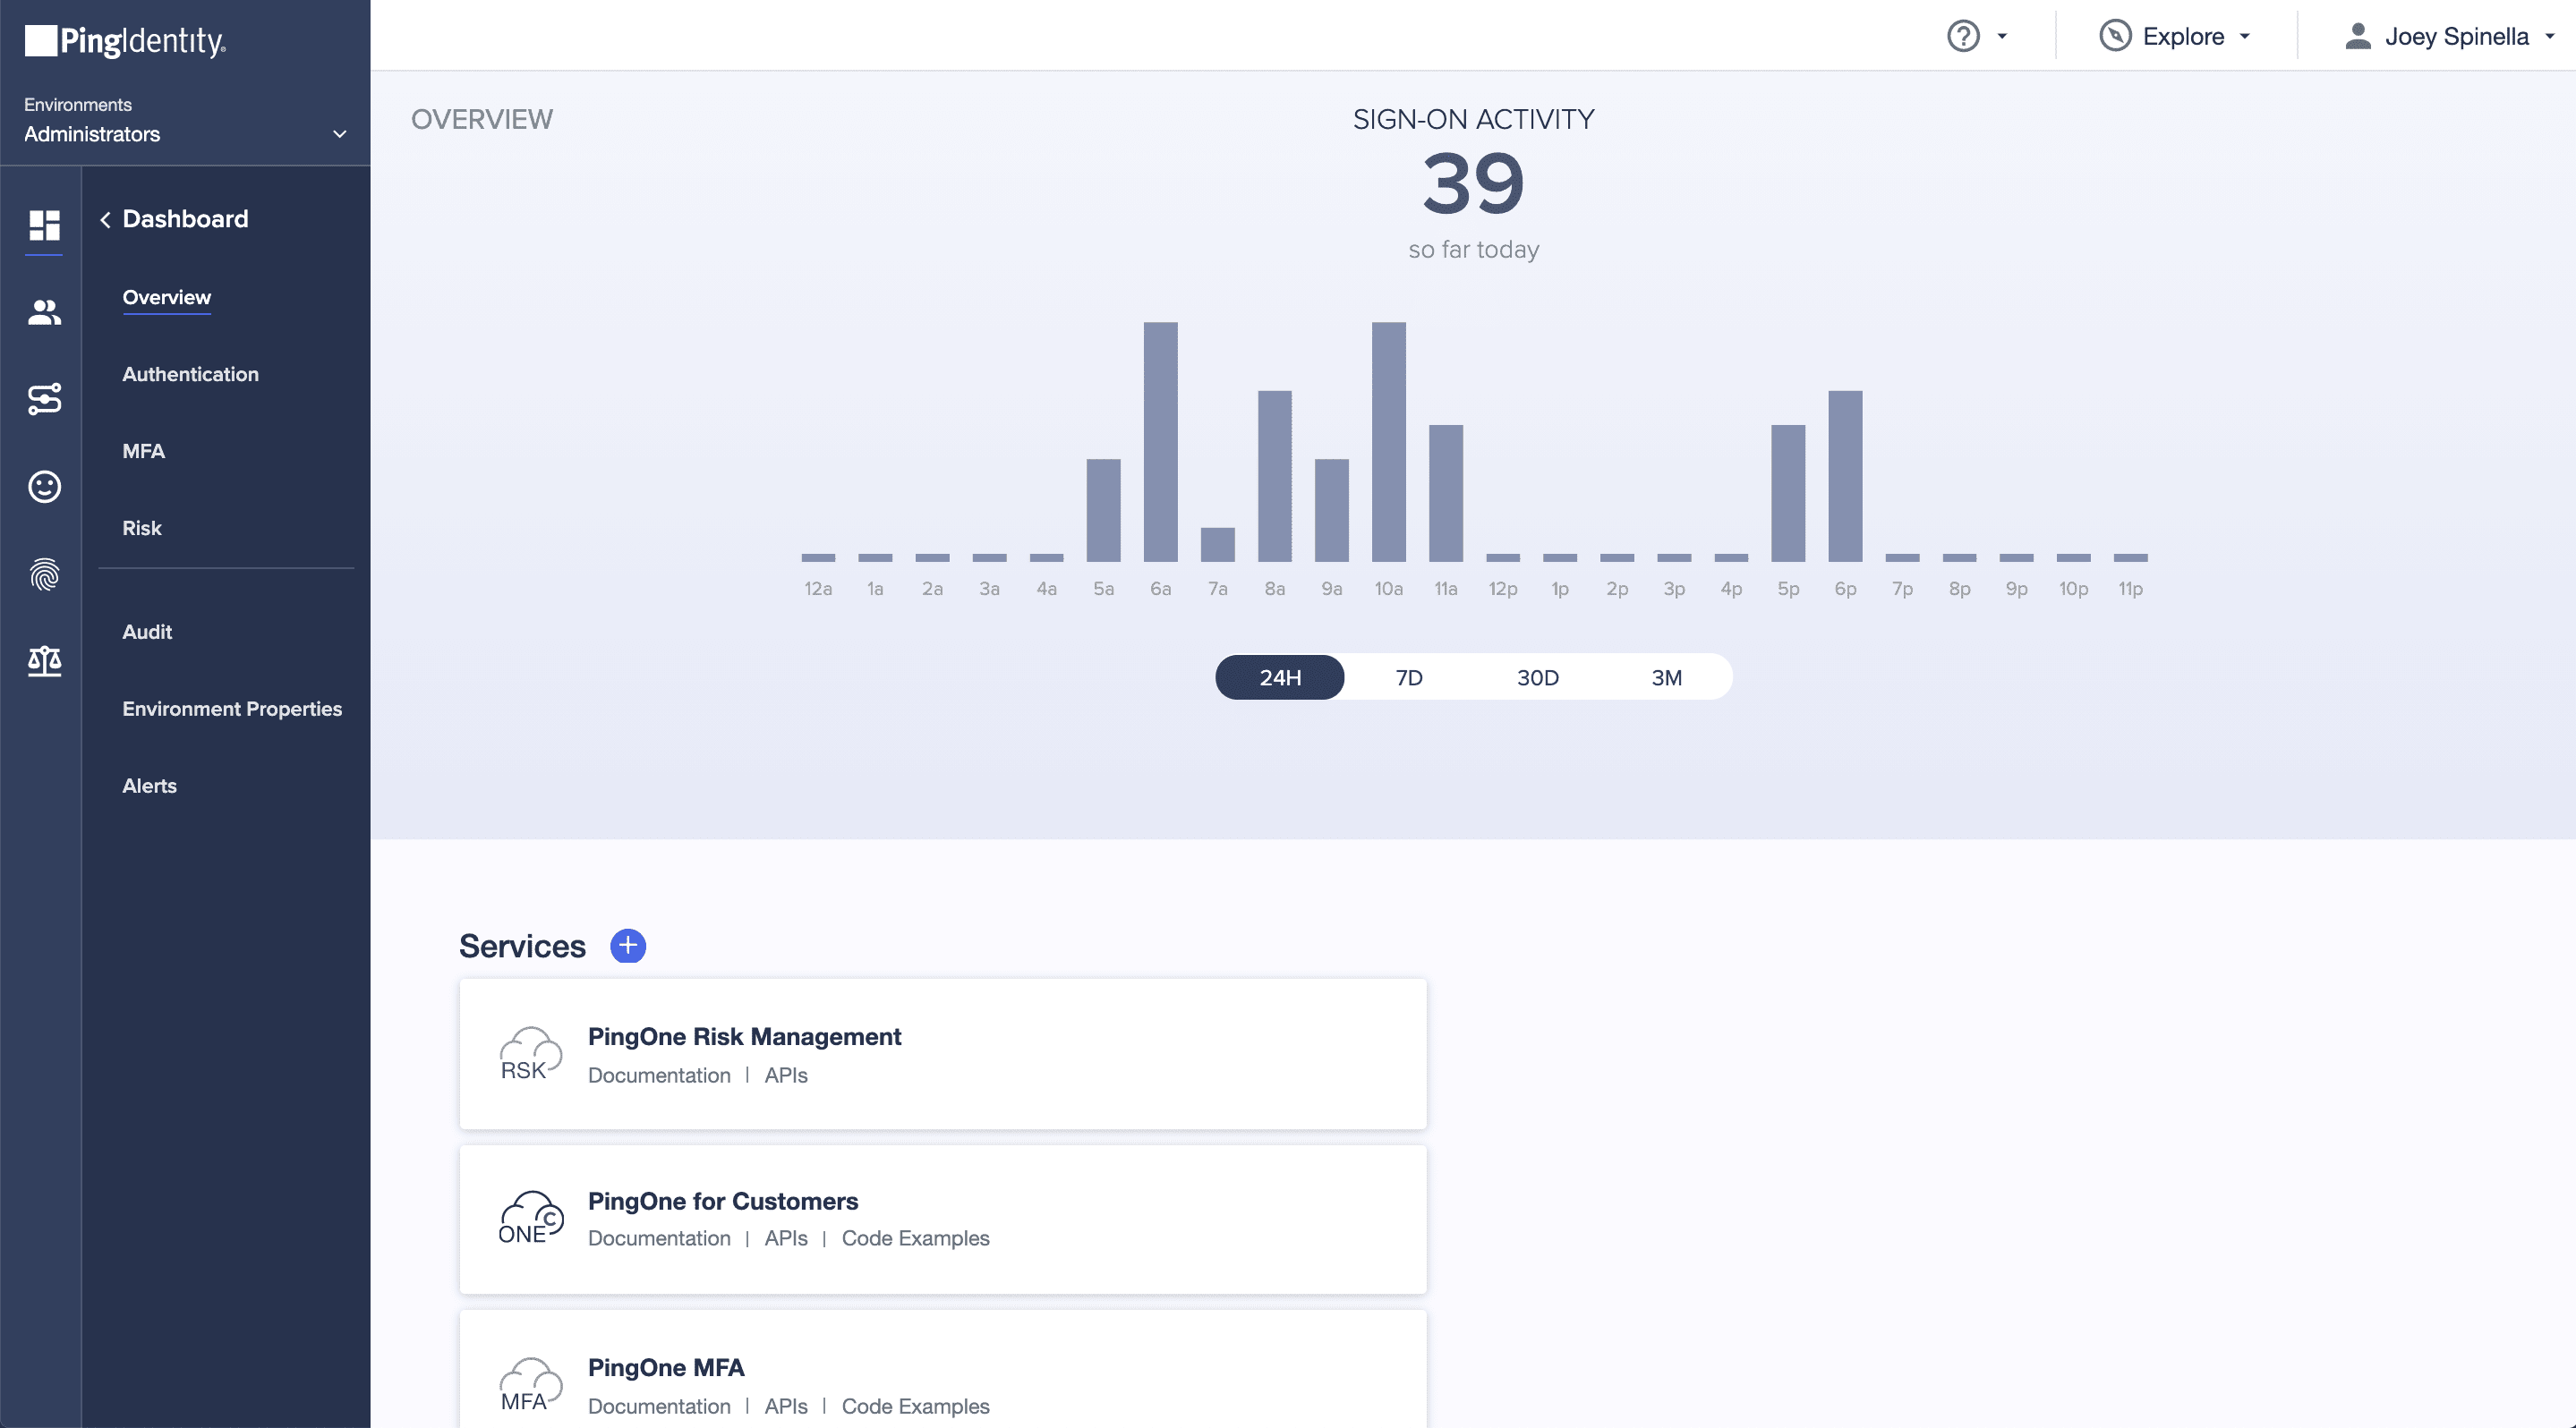Click the PingOne for Customers title
Image resolution: width=2576 pixels, height=1428 pixels.
(723, 1201)
